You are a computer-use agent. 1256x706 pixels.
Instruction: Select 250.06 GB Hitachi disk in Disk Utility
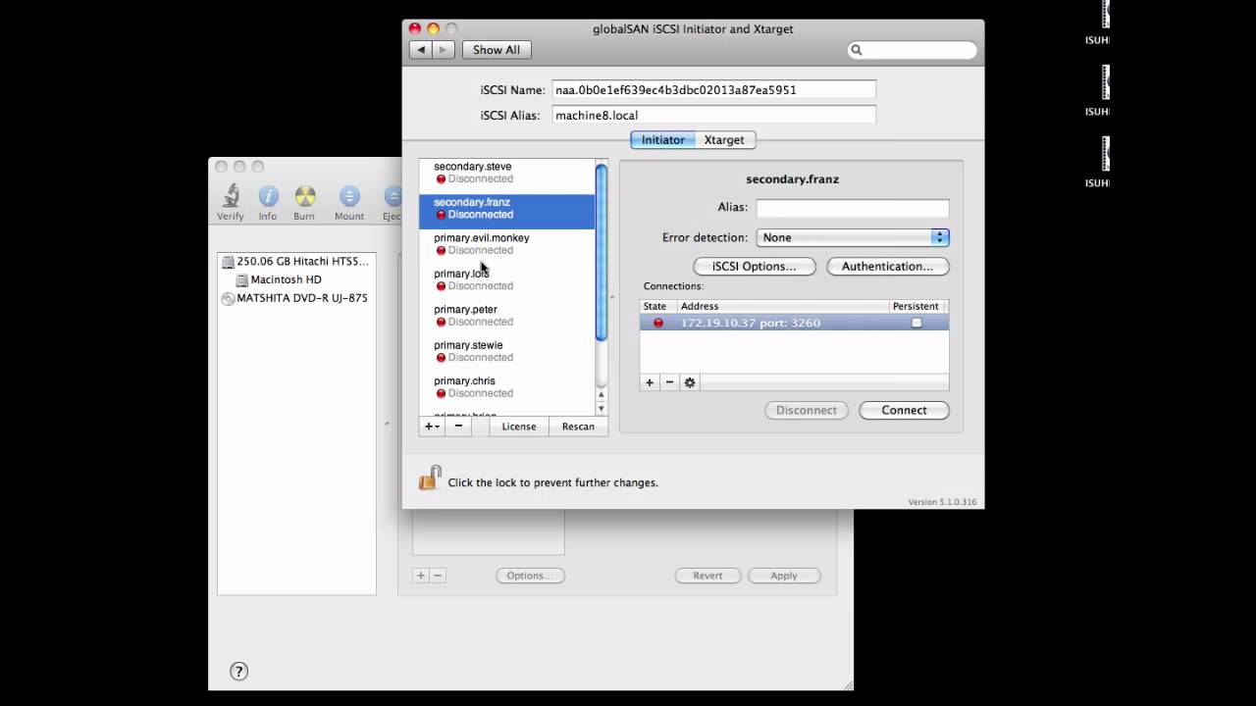(295, 262)
